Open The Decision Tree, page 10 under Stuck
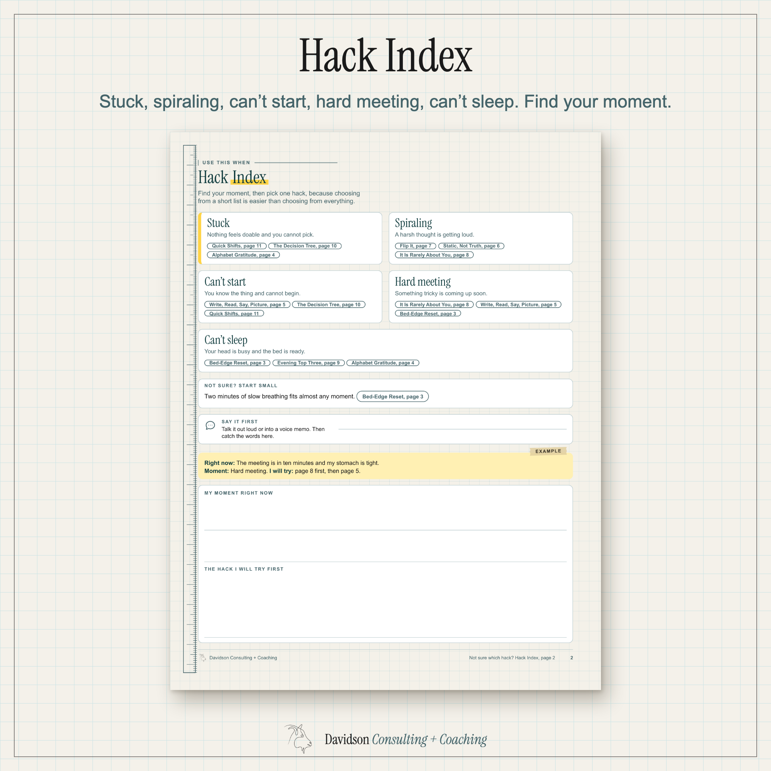The image size is (771, 771). 305,246
